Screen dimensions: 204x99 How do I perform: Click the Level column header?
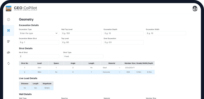click(39, 63)
